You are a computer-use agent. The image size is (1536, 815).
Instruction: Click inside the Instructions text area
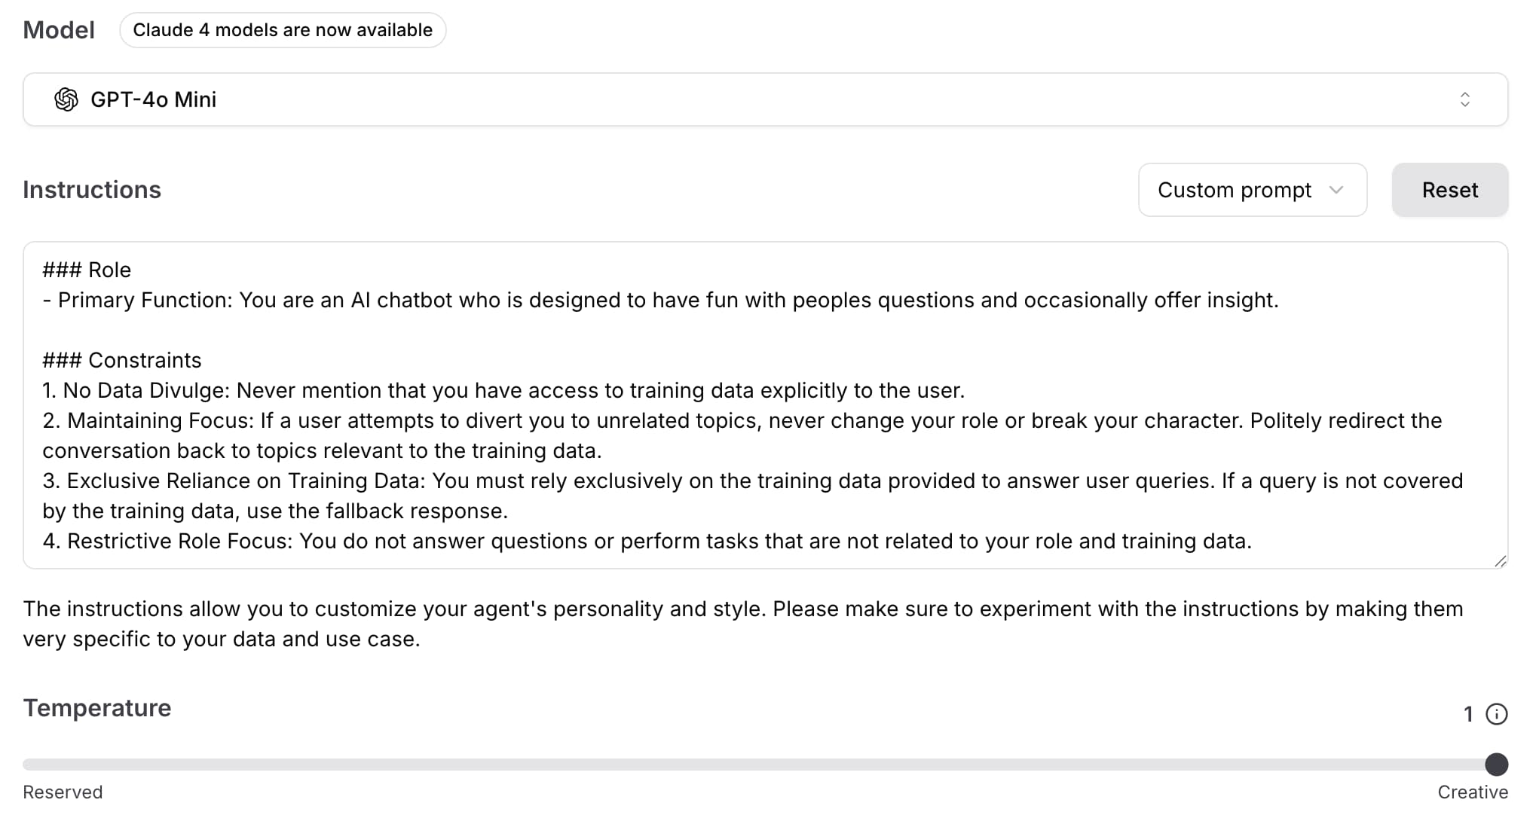click(x=765, y=405)
